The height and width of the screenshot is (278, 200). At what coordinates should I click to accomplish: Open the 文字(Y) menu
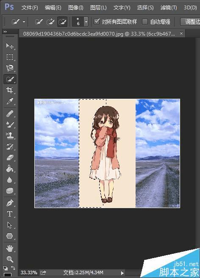click(x=122, y=8)
